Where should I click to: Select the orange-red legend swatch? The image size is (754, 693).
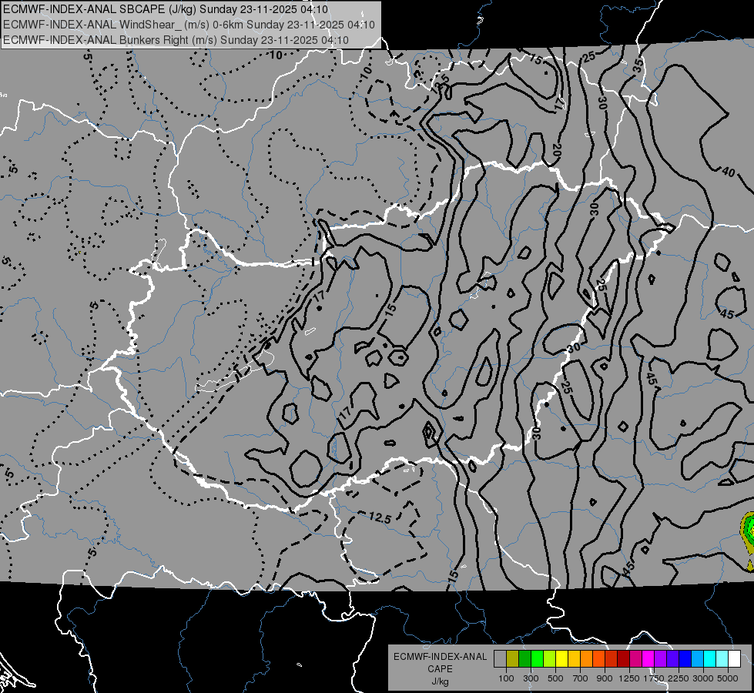(x=598, y=658)
